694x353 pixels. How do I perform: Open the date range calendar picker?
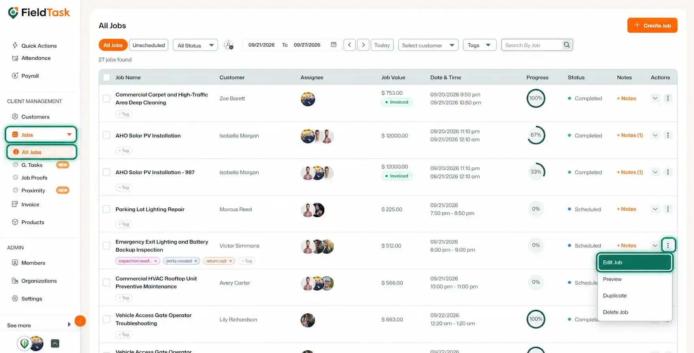[x=333, y=45]
